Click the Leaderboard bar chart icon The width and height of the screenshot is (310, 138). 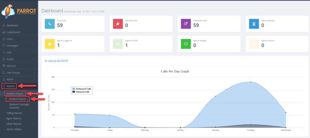[x=4, y=32]
